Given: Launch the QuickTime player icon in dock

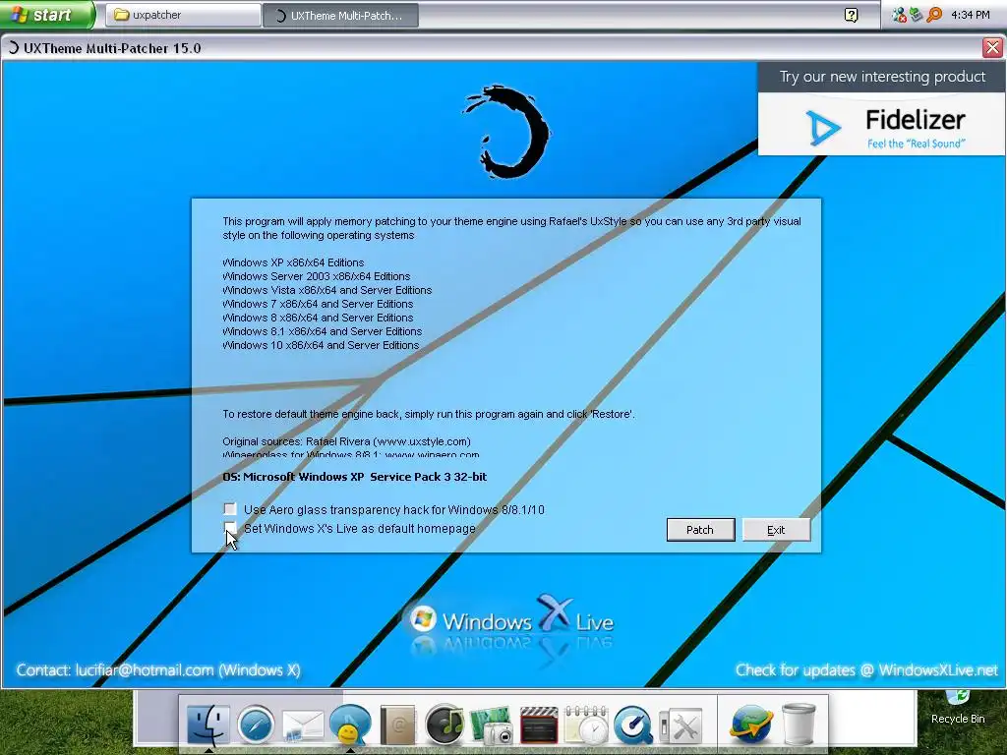Looking at the screenshot, I should click(x=633, y=726).
